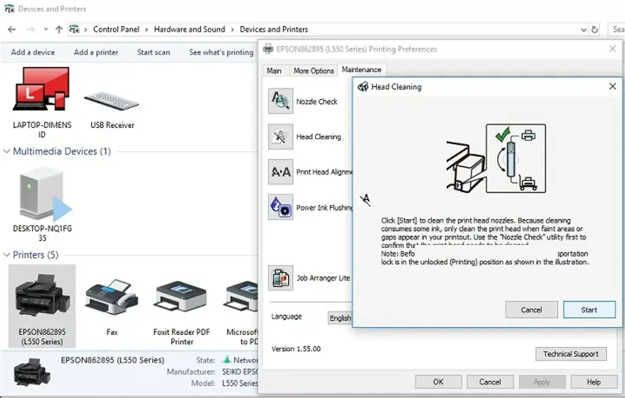Click Devices and Printers breadcrumb

point(274,29)
